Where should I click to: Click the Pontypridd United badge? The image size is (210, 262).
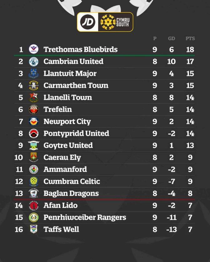point(34,133)
